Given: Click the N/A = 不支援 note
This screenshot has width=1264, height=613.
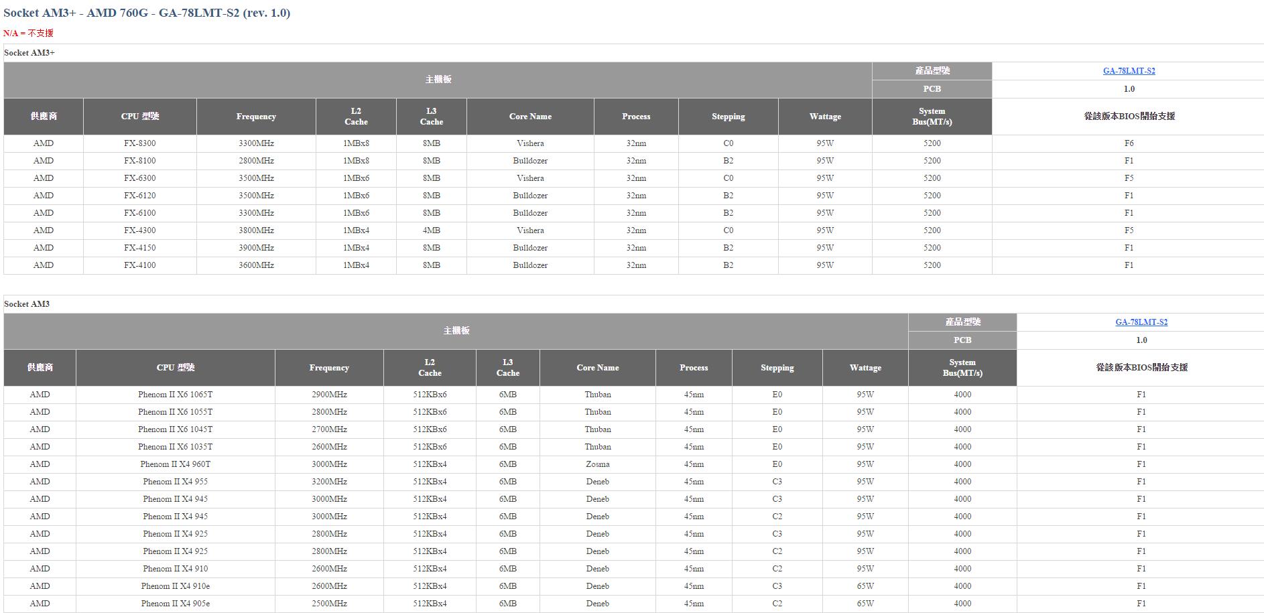Looking at the screenshot, I should coord(28,33).
